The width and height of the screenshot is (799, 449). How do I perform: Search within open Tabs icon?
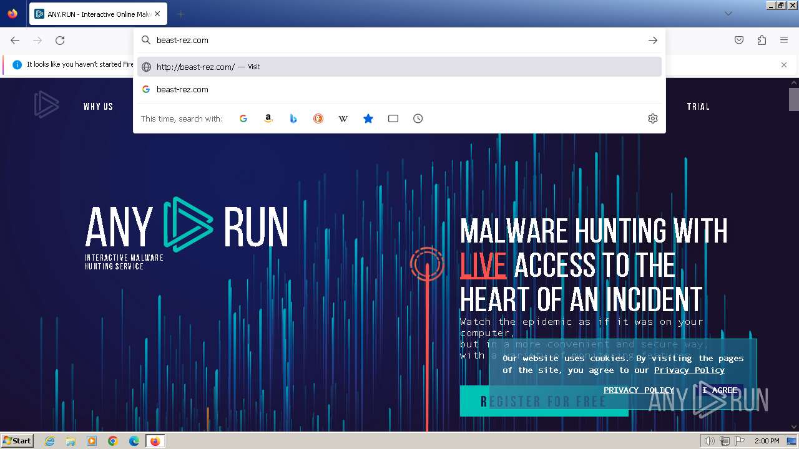point(393,118)
